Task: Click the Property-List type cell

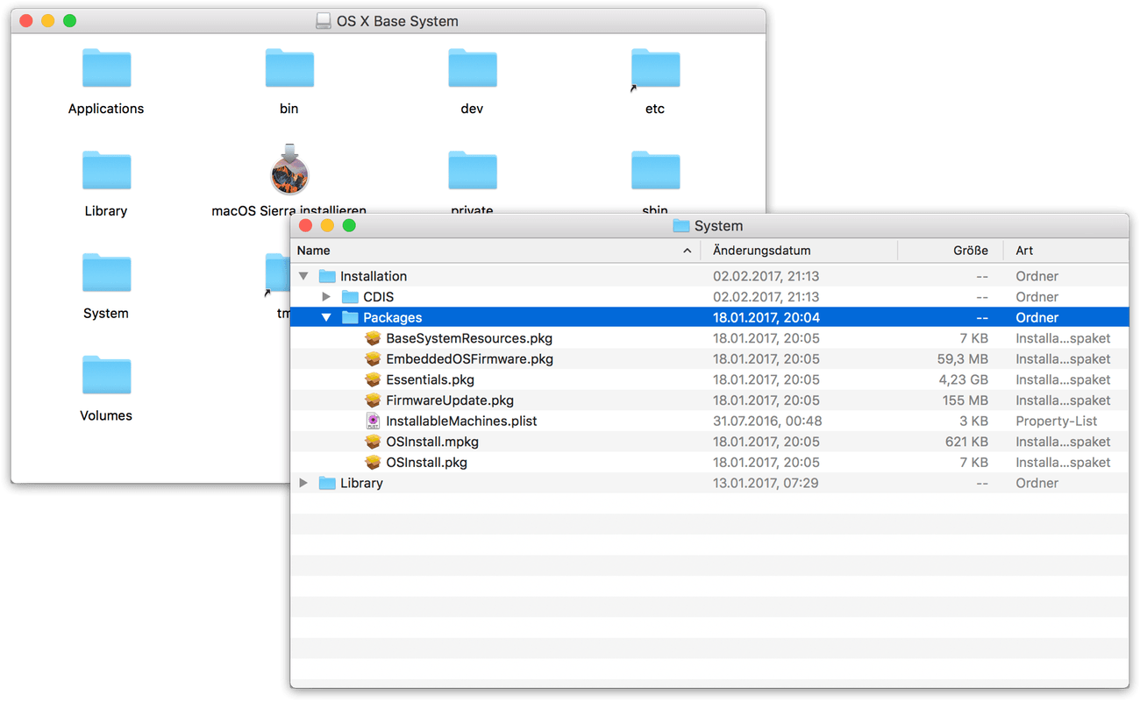Action: click(1057, 421)
